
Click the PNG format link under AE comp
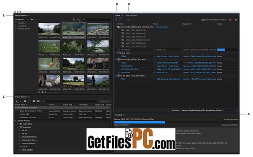coord(123,79)
